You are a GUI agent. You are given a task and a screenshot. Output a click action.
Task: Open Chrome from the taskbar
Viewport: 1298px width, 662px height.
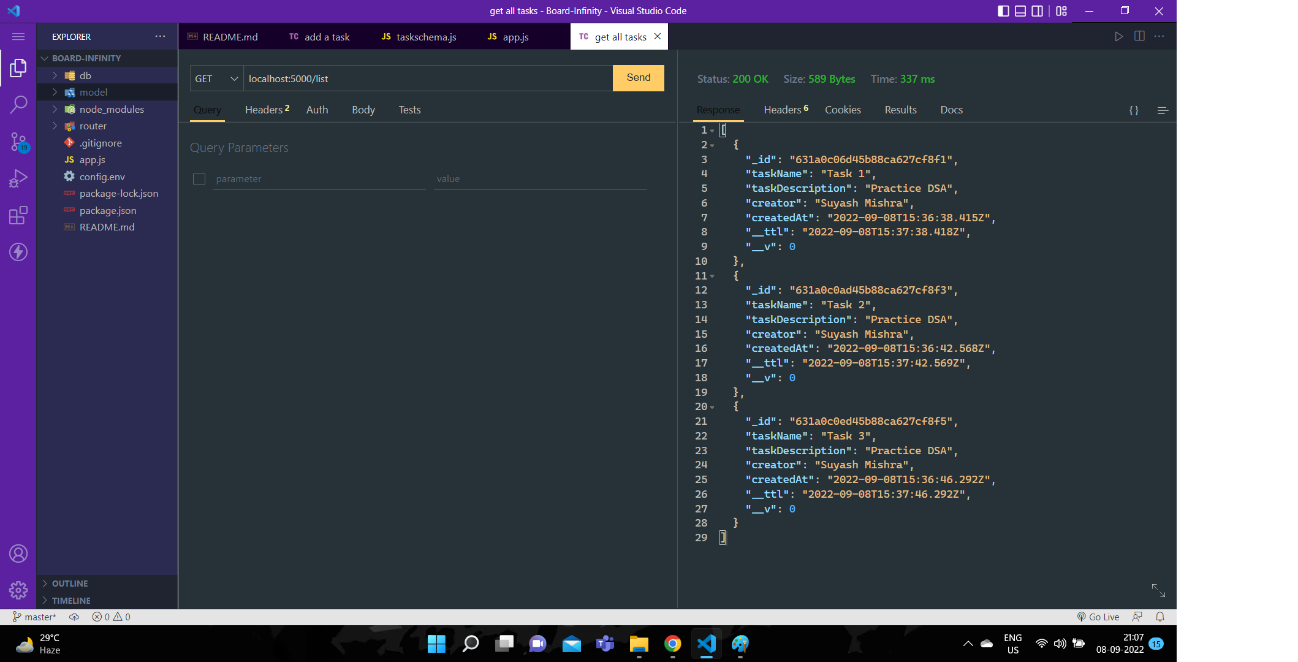(x=672, y=644)
